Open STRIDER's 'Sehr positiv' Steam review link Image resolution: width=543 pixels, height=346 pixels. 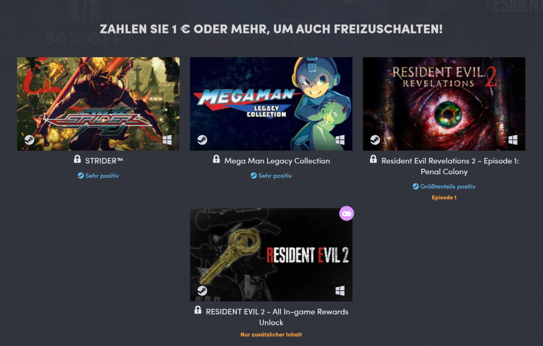98,176
